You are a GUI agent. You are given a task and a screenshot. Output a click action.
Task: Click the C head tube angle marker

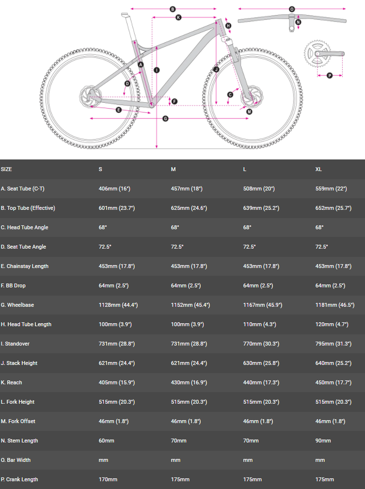coord(230,95)
